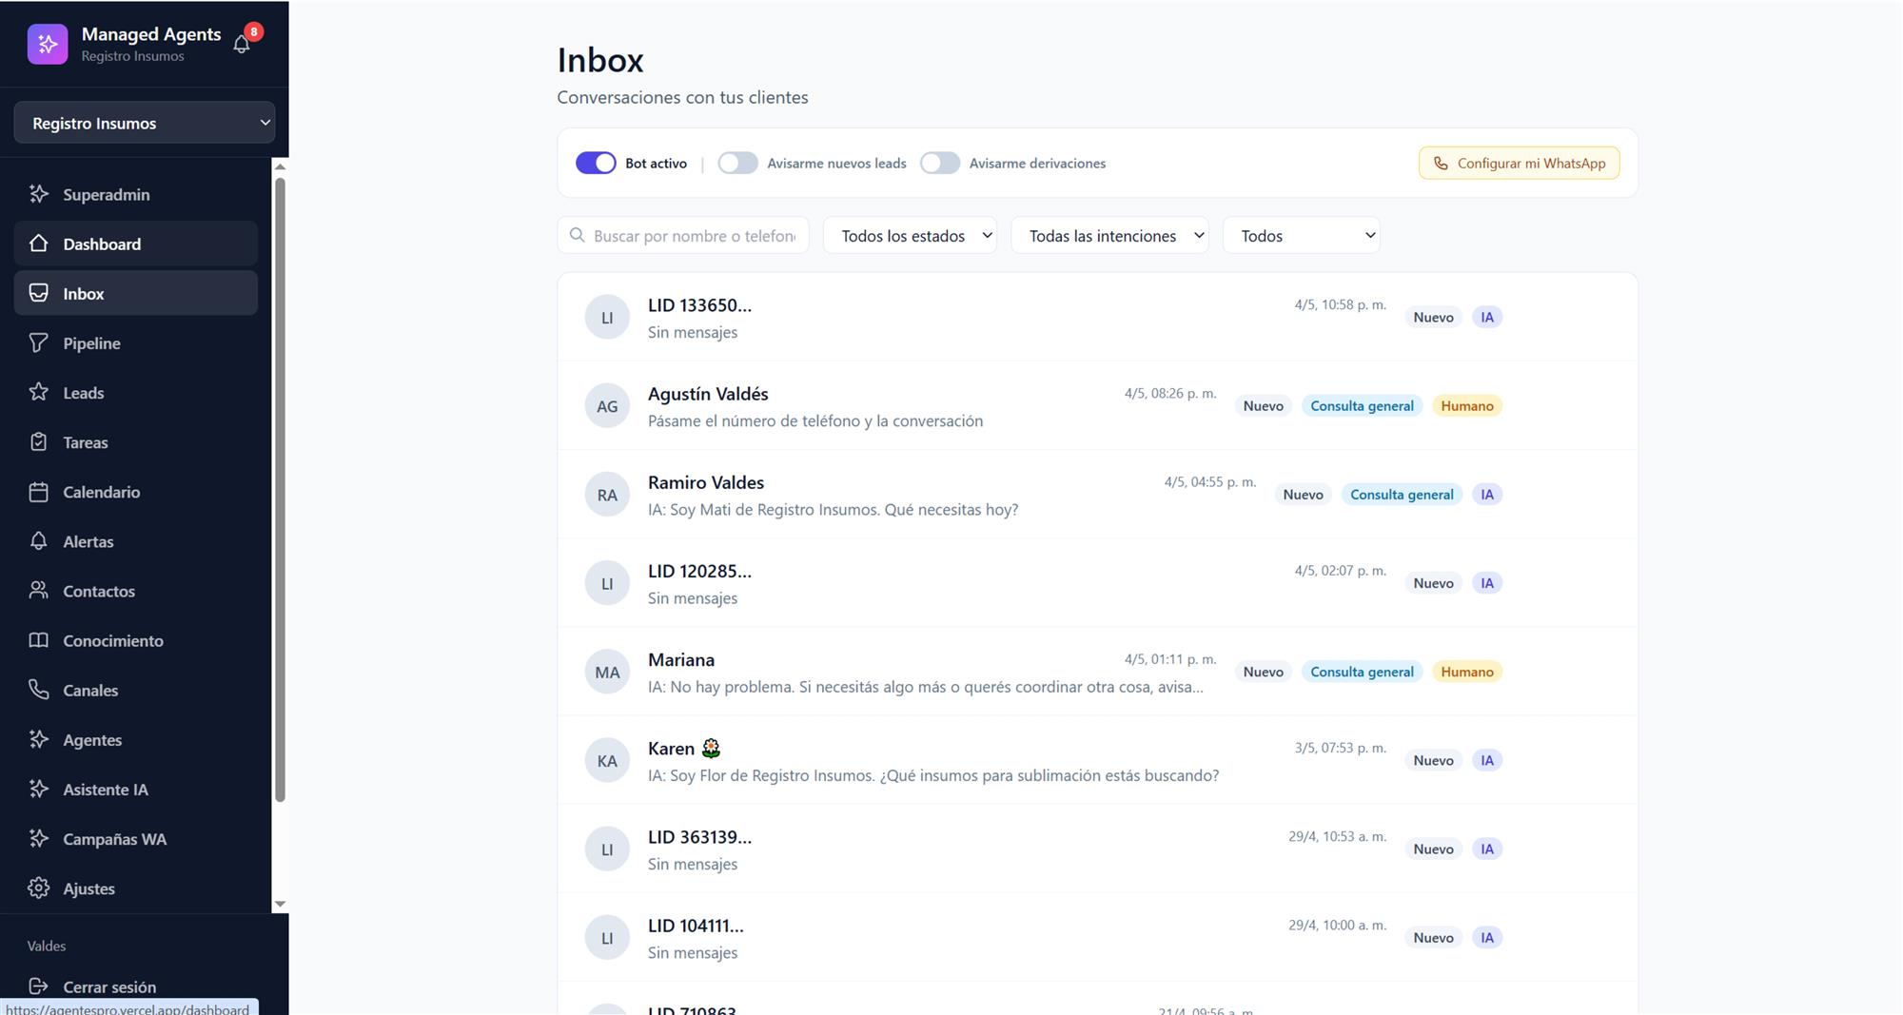Image resolution: width=1903 pixels, height=1015 pixels.
Task: Open Mariana's conversation
Action: coord(1097,672)
